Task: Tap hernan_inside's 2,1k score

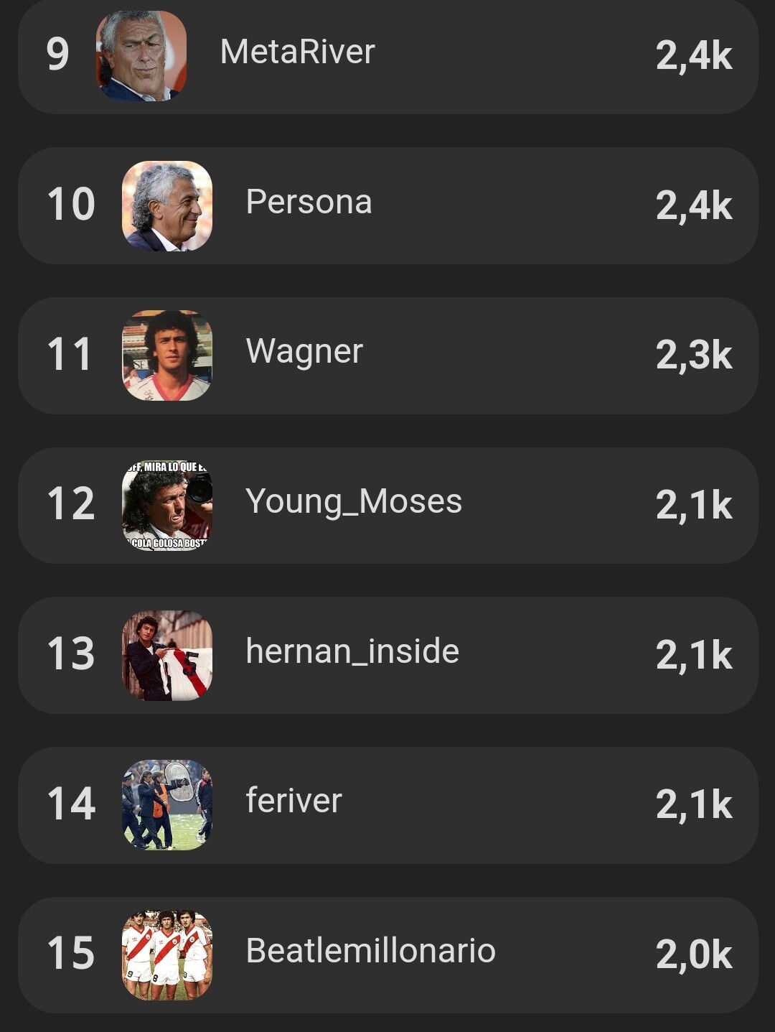Action: click(x=694, y=656)
